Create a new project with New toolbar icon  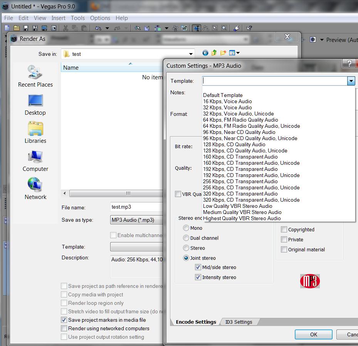tap(7, 28)
